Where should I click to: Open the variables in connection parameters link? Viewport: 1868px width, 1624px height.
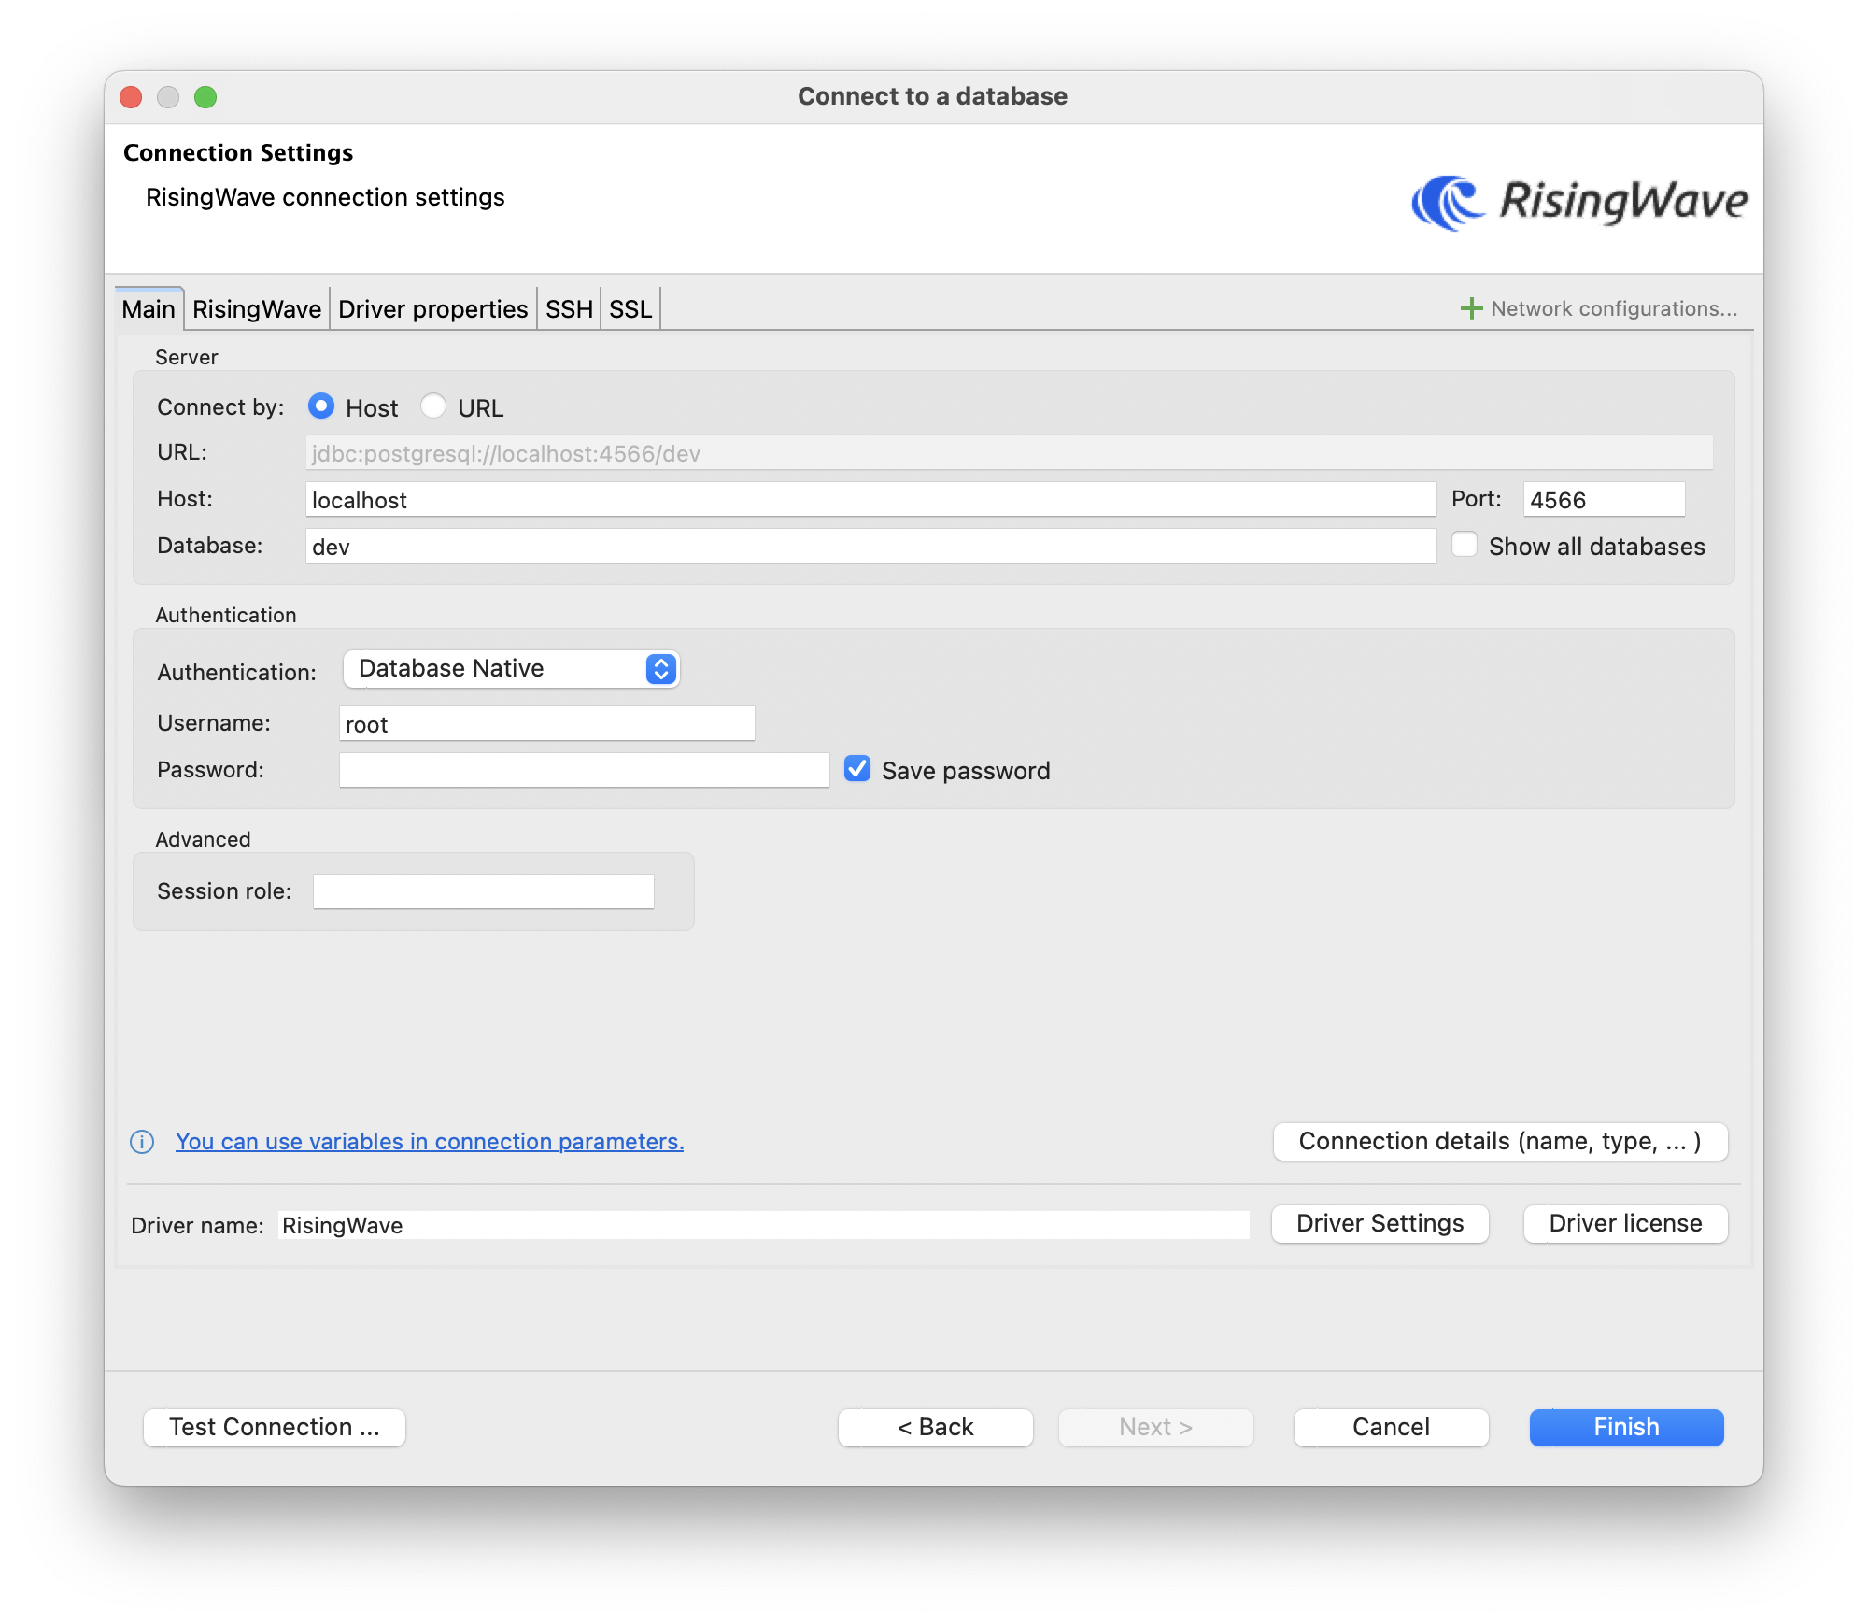click(x=430, y=1141)
